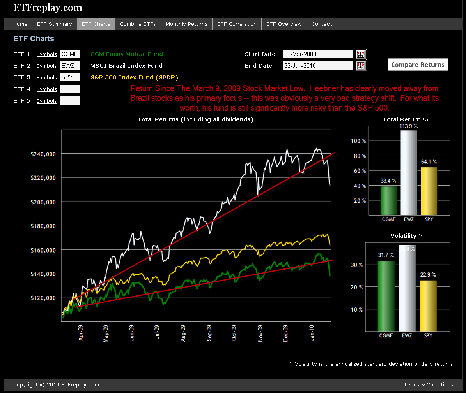Click the Apr-09 axis label

[81, 333]
